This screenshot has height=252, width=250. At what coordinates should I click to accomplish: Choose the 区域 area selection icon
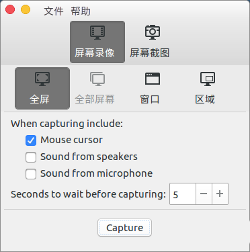pos(208,79)
